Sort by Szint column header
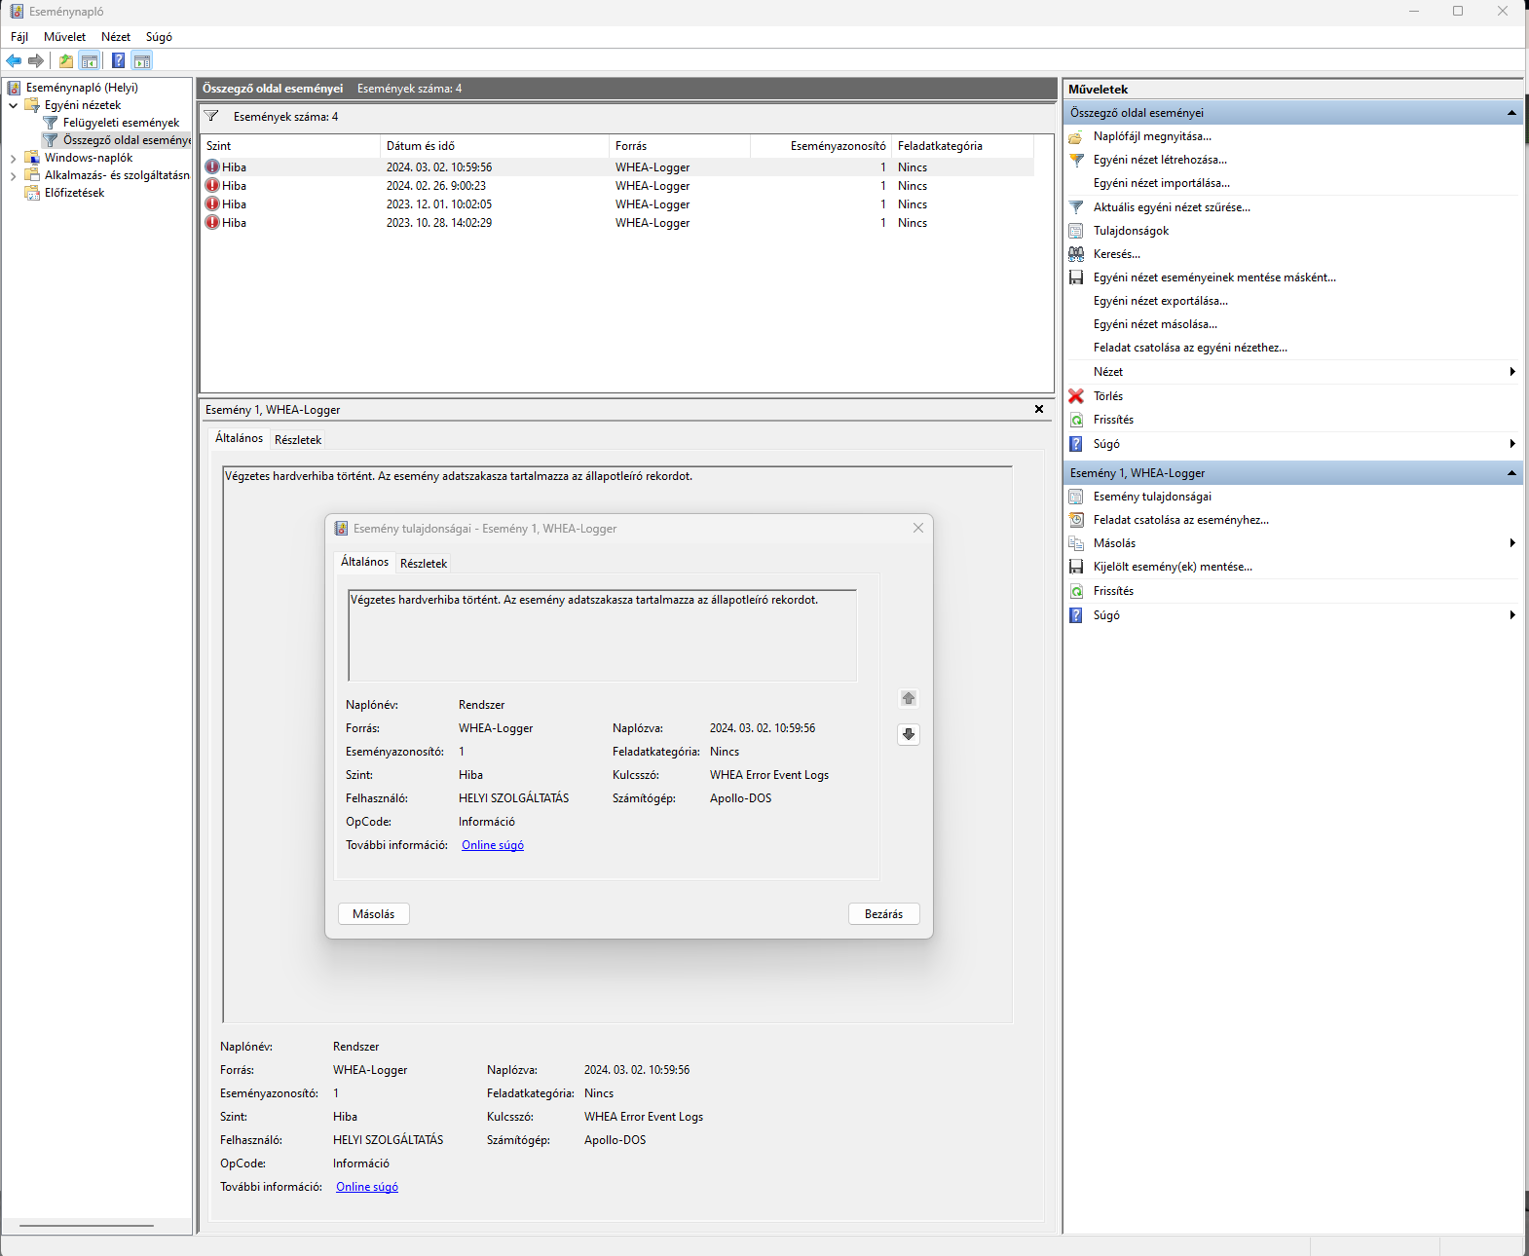 click(290, 146)
